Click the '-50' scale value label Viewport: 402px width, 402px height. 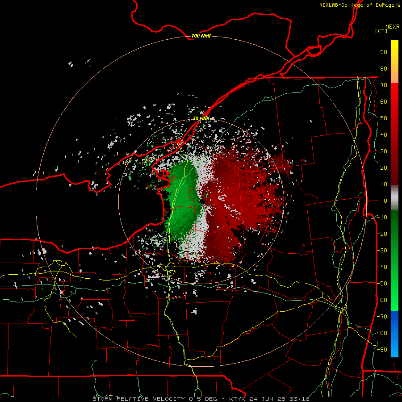[382, 283]
